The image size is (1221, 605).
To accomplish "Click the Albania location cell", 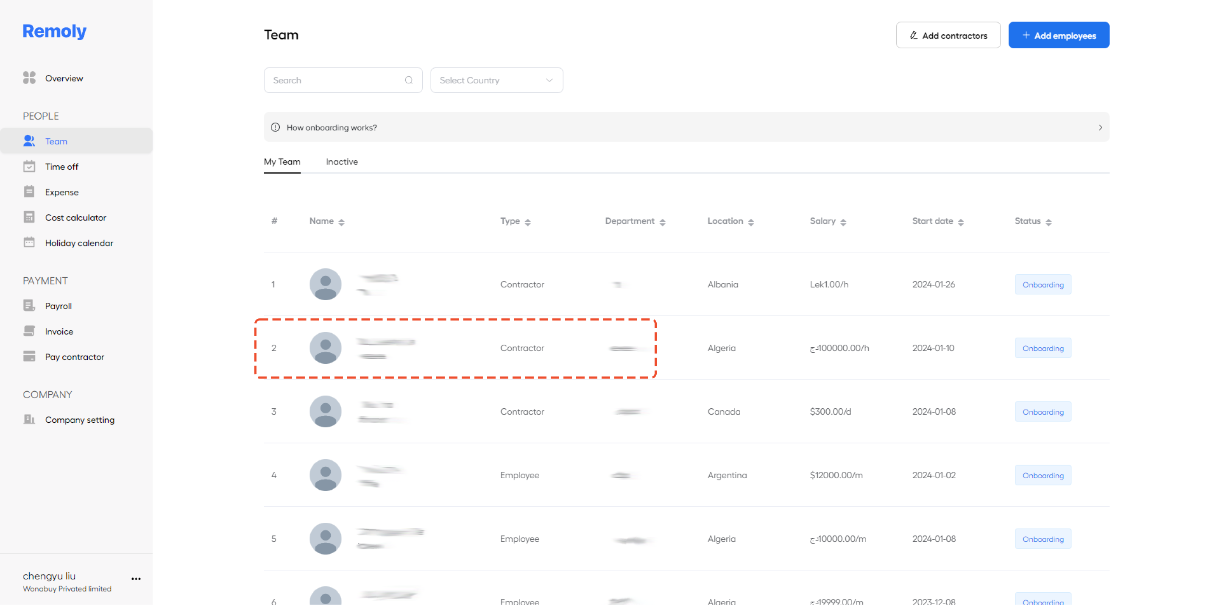I will coord(722,284).
